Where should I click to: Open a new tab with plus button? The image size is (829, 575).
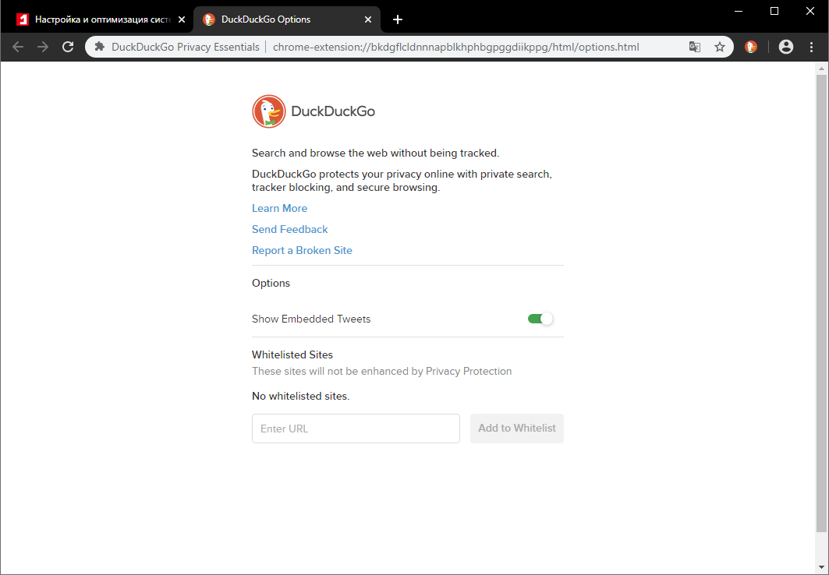[398, 19]
